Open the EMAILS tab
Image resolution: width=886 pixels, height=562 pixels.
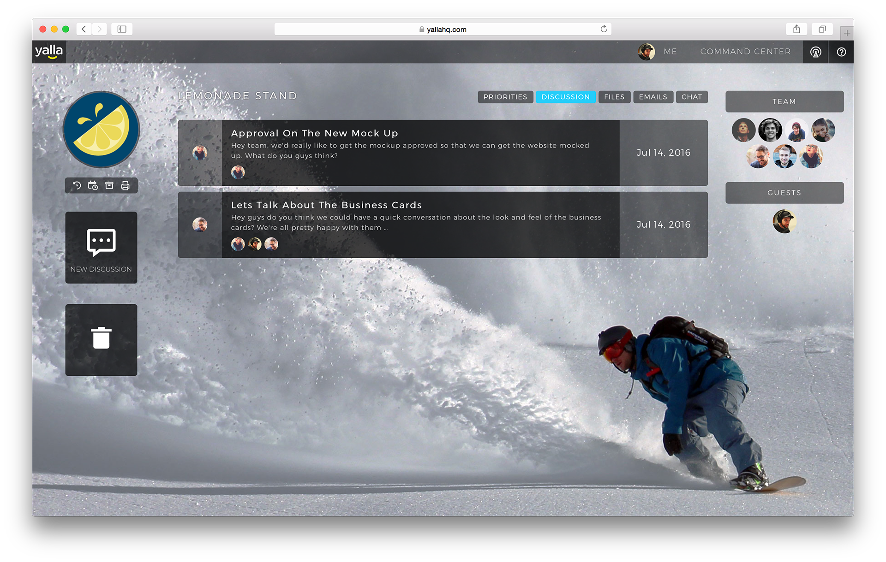pos(653,97)
